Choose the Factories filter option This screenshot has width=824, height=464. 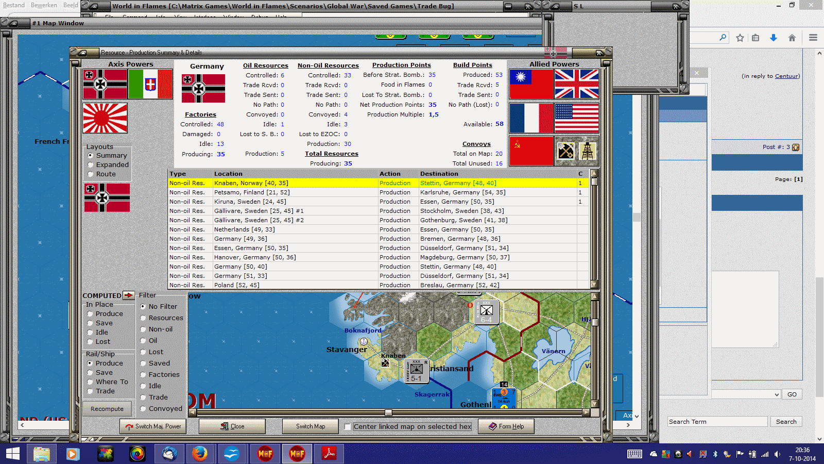click(160, 375)
